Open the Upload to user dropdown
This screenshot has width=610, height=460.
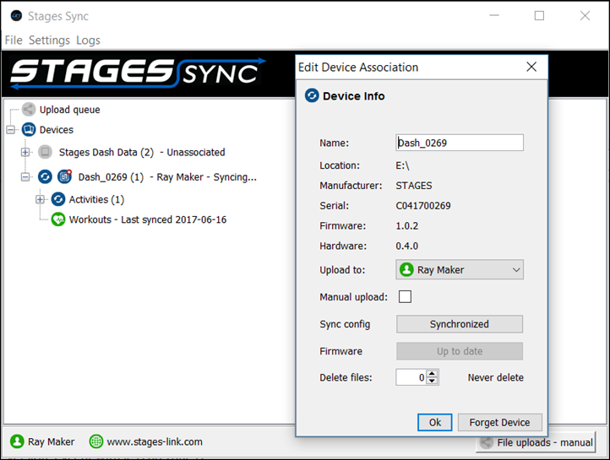click(x=460, y=270)
